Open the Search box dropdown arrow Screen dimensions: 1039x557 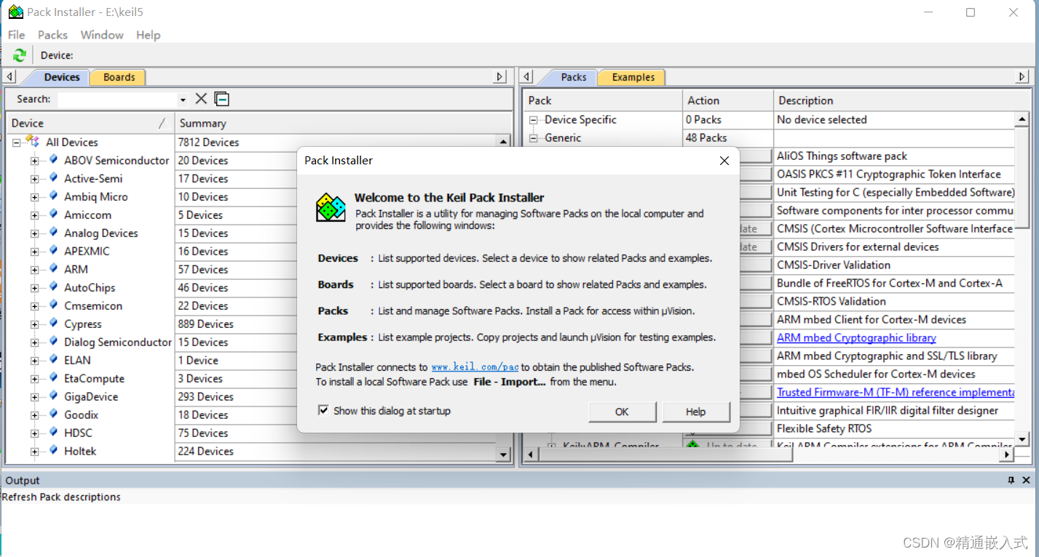point(183,100)
